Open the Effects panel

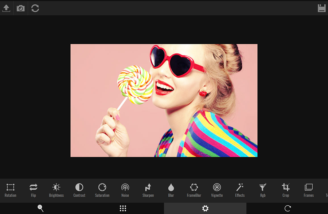(240, 189)
